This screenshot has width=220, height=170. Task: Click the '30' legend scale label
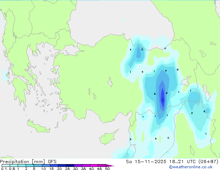tap(75, 169)
